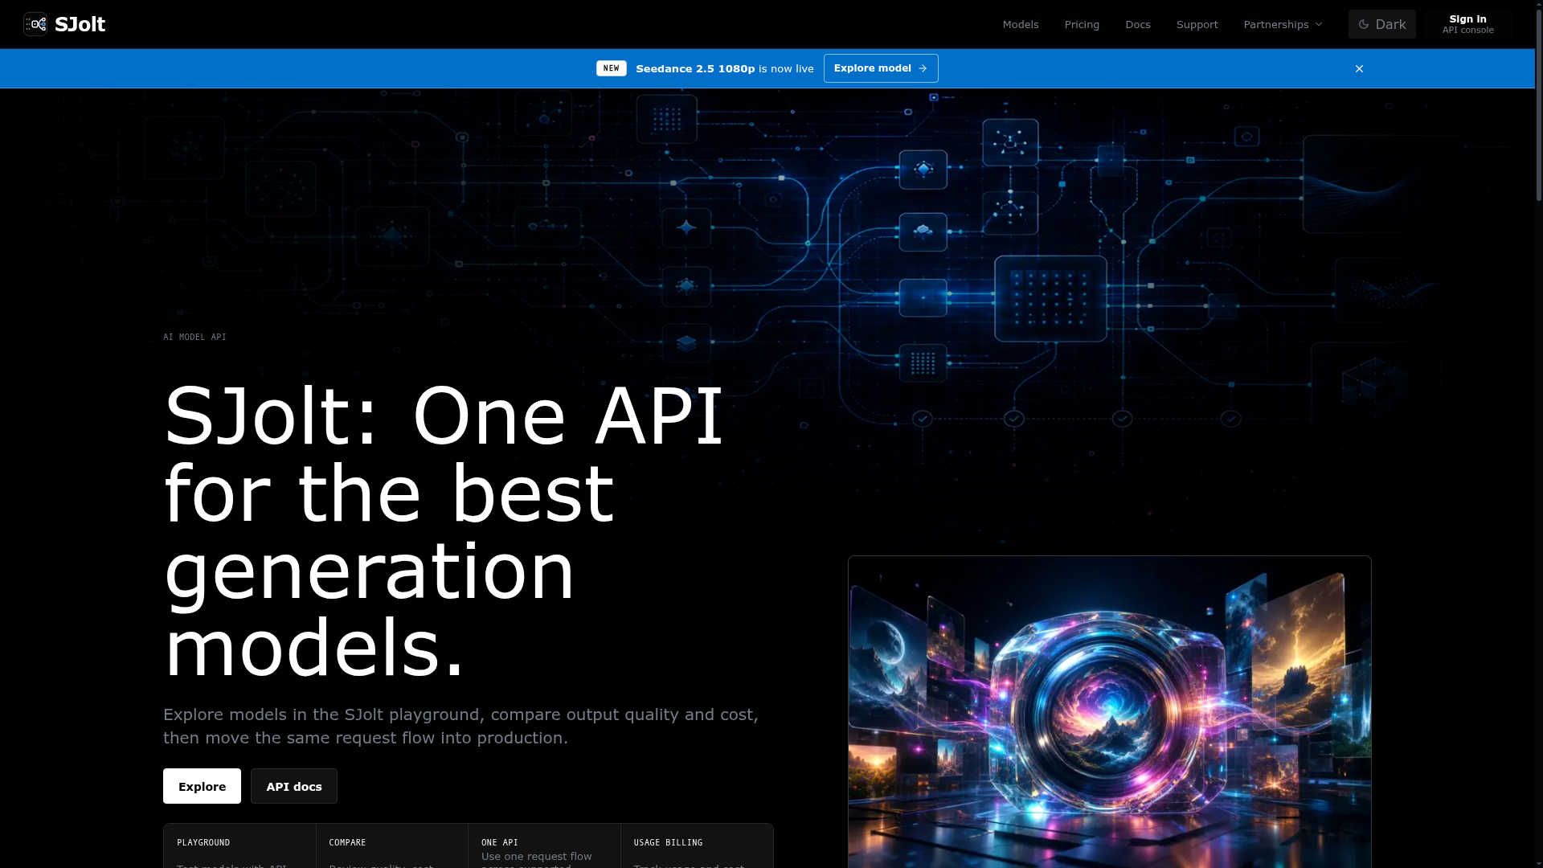Viewport: 1543px width, 868px height.
Task: Dismiss the Seedance announcement banner
Action: [x=1359, y=68]
